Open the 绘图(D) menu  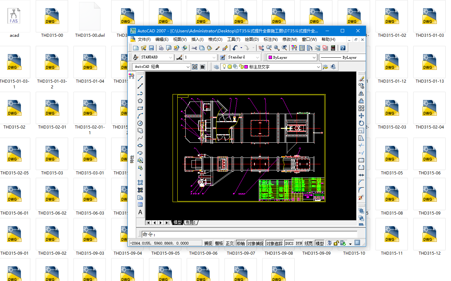(x=252, y=39)
